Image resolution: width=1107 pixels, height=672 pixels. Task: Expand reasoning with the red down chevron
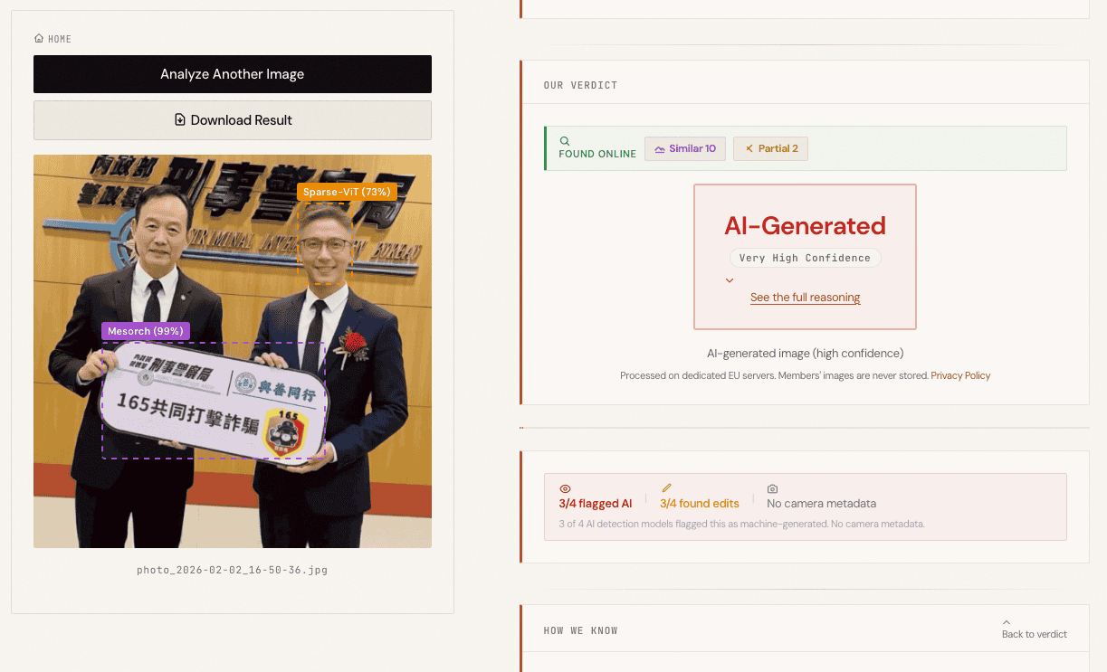(x=730, y=280)
